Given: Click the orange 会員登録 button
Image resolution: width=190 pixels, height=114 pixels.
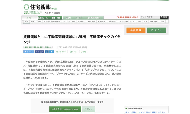Looking at the screenshot, I should click(x=136, y=30).
